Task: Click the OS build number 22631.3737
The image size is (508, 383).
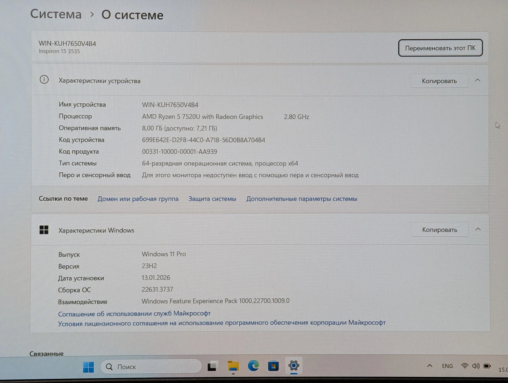Action: click(158, 289)
